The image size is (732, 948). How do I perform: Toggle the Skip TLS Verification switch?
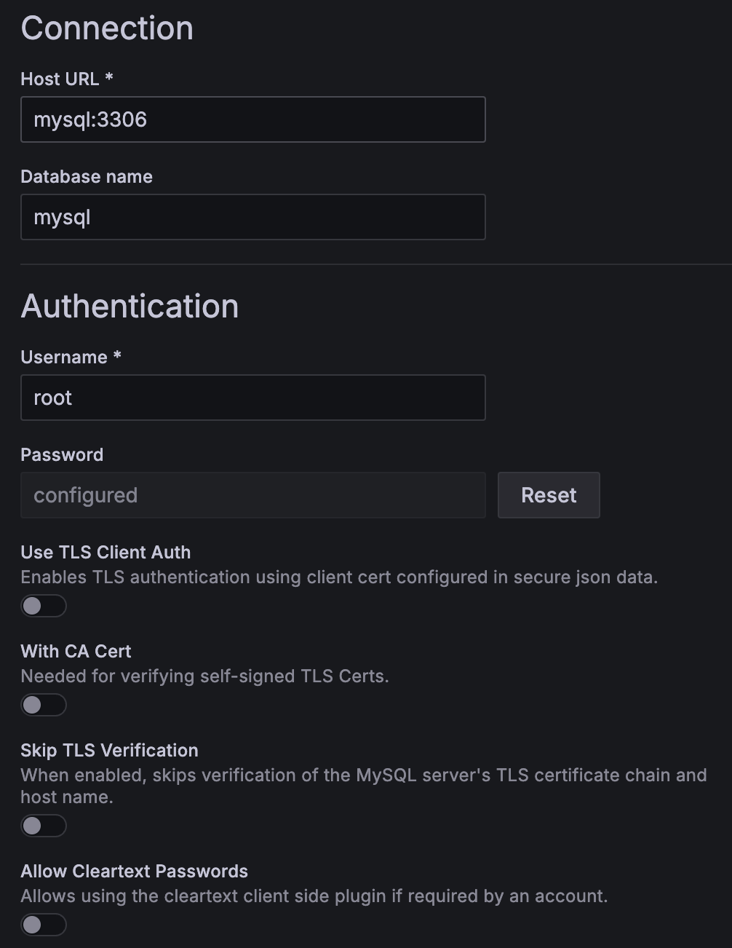(x=44, y=826)
